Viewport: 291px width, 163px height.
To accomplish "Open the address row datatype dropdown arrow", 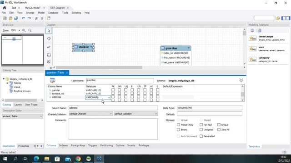I will 109,97.
